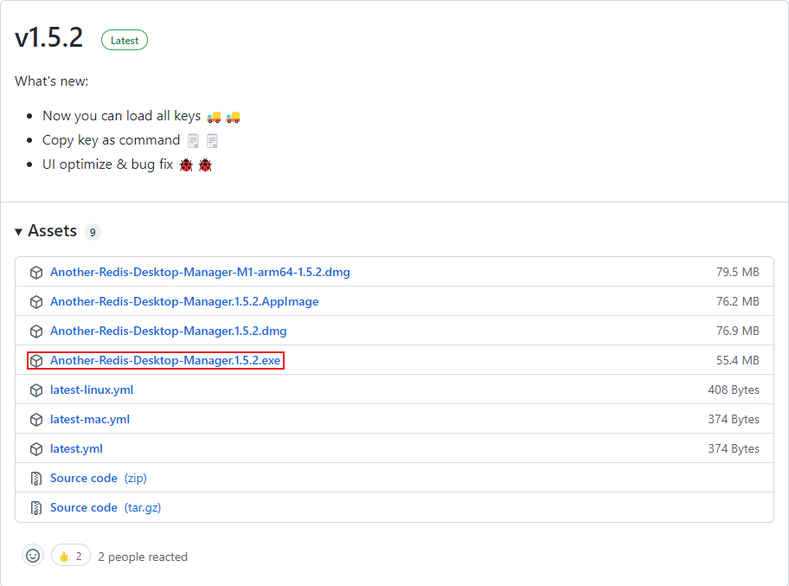
Task: Click the 408 Bytes file size
Action: pyautogui.click(x=734, y=390)
